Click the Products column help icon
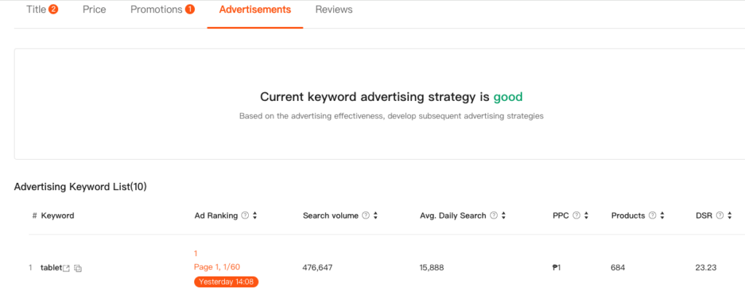This screenshot has width=745, height=299. [653, 216]
